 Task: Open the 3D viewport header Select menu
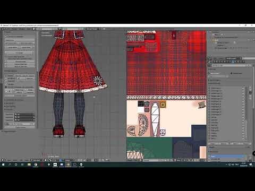tap(15, 160)
